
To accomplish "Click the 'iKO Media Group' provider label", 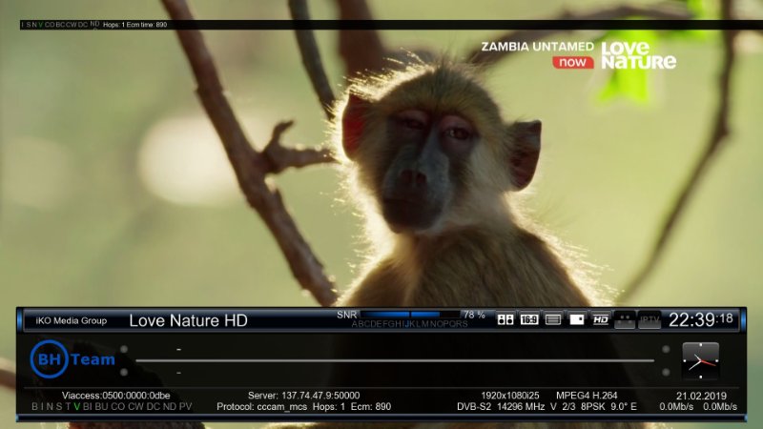I will (x=71, y=321).
